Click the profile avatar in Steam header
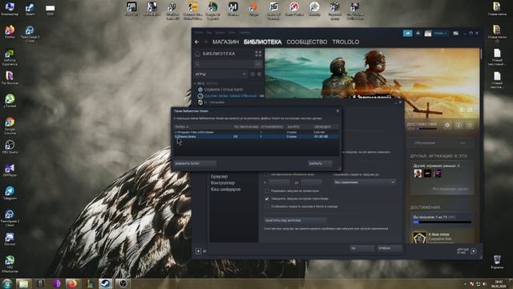 tap(428, 33)
